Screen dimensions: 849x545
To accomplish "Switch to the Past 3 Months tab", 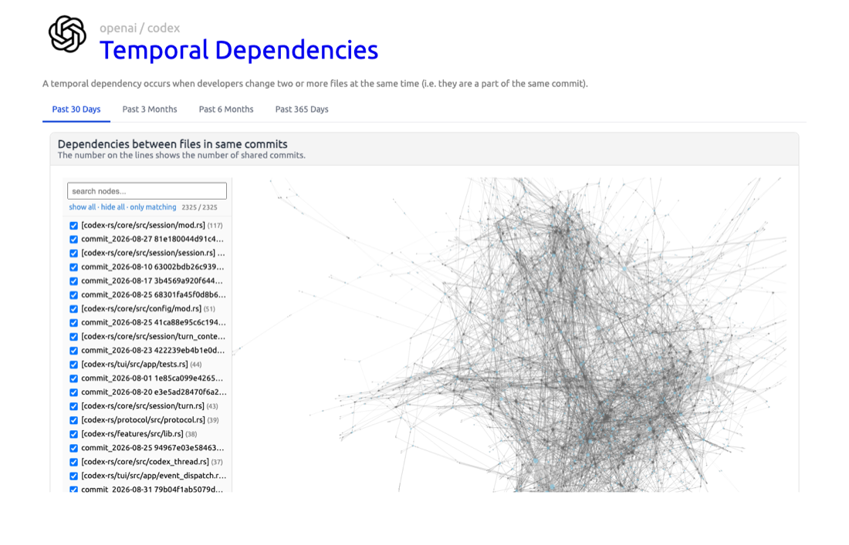I will pyautogui.click(x=150, y=109).
